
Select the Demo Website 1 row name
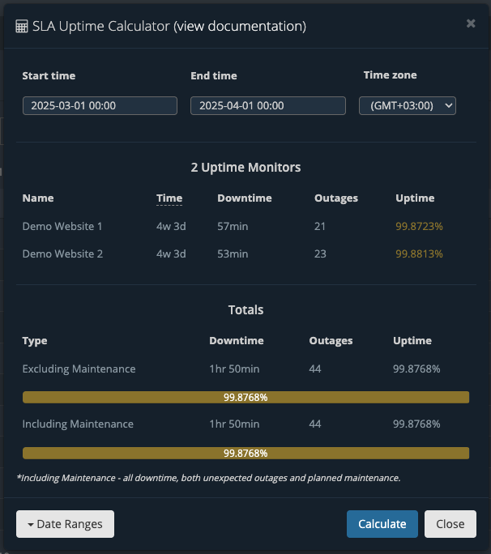pyautogui.click(x=62, y=226)
